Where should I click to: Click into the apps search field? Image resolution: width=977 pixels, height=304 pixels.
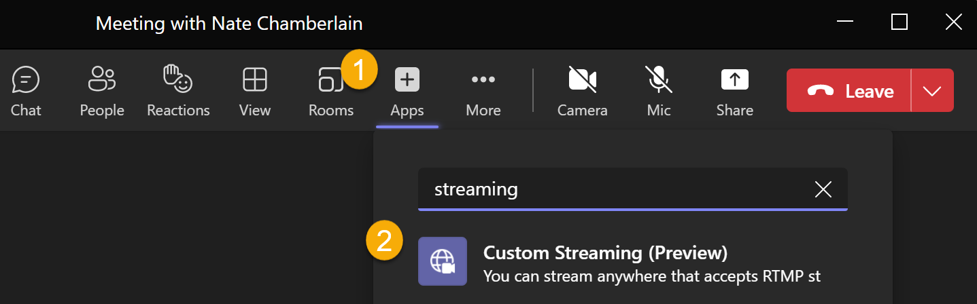point(612,189)
